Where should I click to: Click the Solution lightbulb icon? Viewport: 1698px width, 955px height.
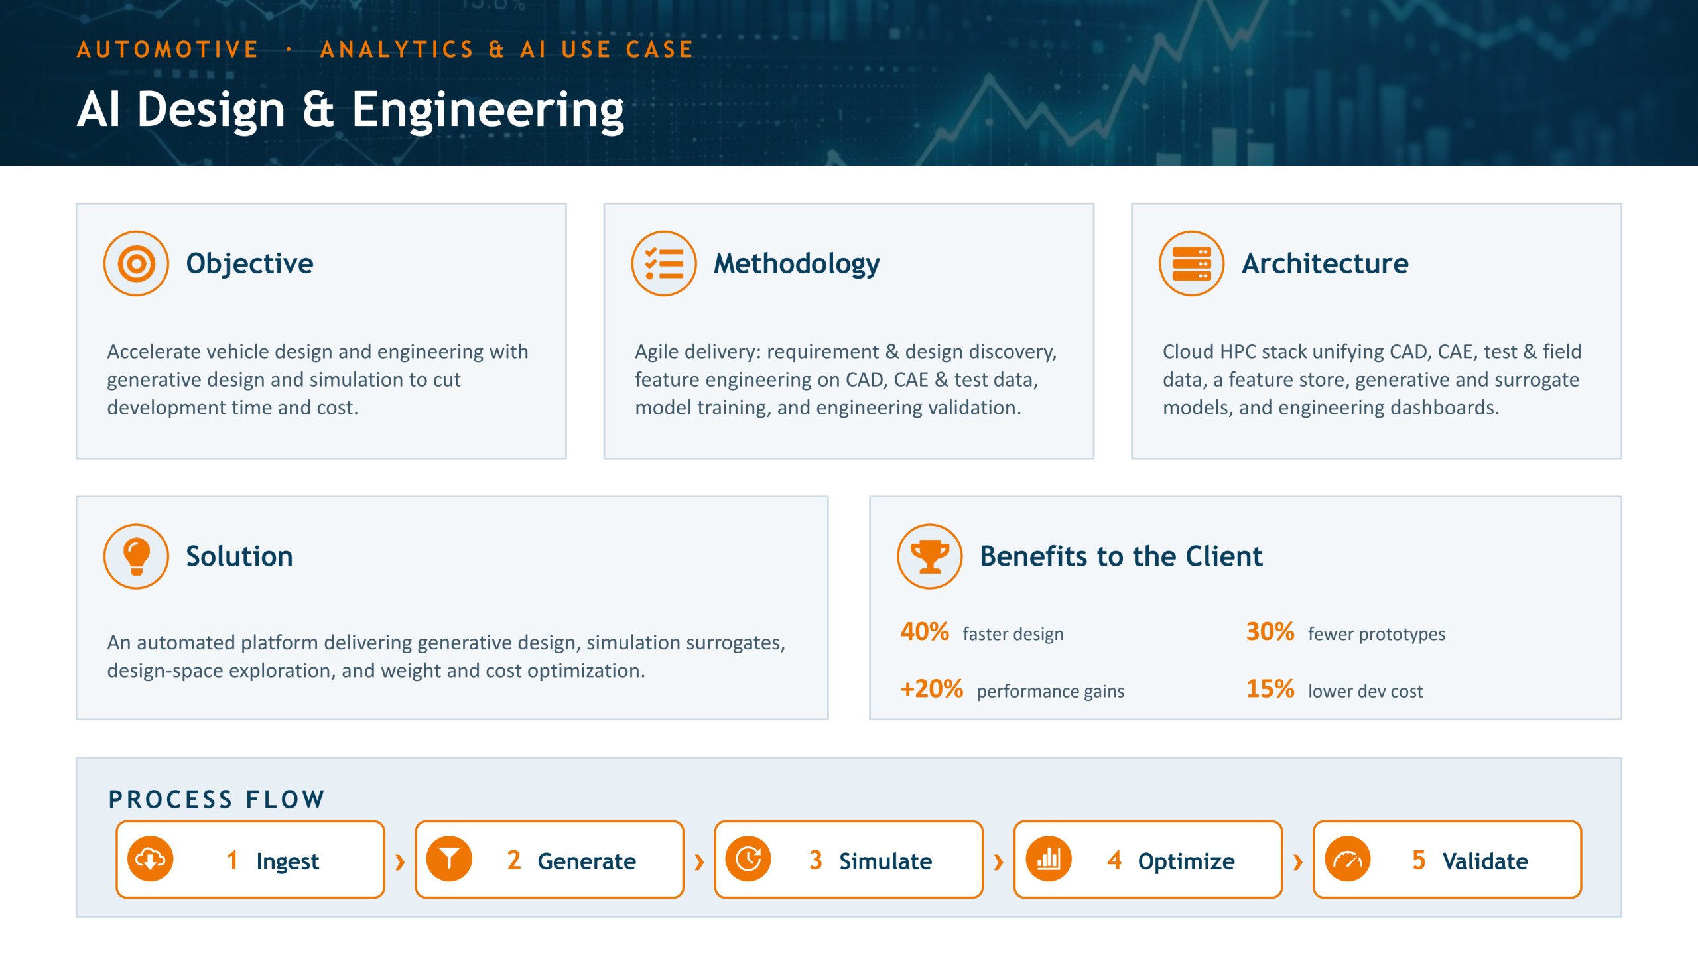[136, 556]
